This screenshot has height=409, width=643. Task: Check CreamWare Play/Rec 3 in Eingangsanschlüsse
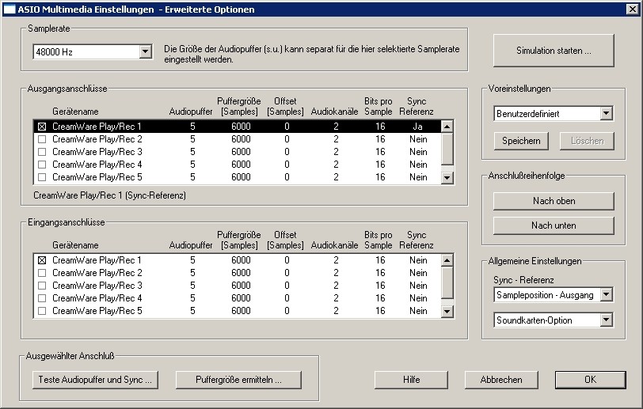(x=42, y=286)
